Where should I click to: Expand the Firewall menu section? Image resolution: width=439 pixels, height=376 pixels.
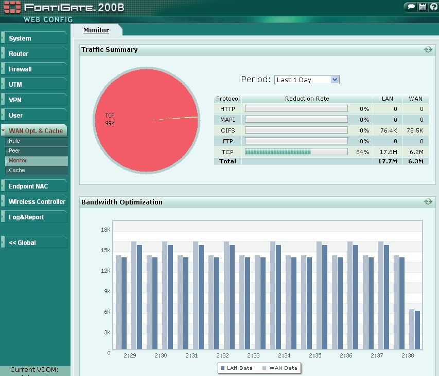click(x=34, y=69)
